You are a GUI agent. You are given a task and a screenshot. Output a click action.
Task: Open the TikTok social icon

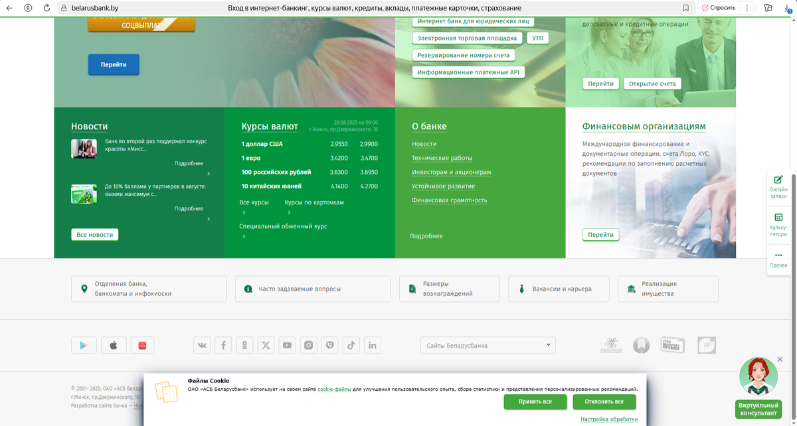coord(351,345)
